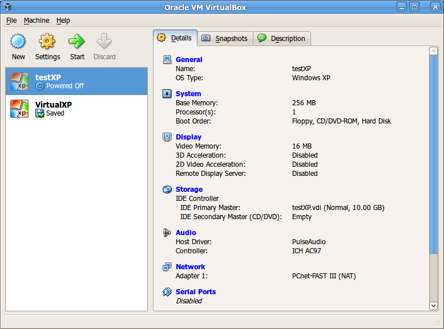Click the 256 MB base memory value

[x=304, y=103]
